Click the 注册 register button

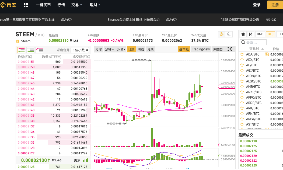[x=275, y=5]
